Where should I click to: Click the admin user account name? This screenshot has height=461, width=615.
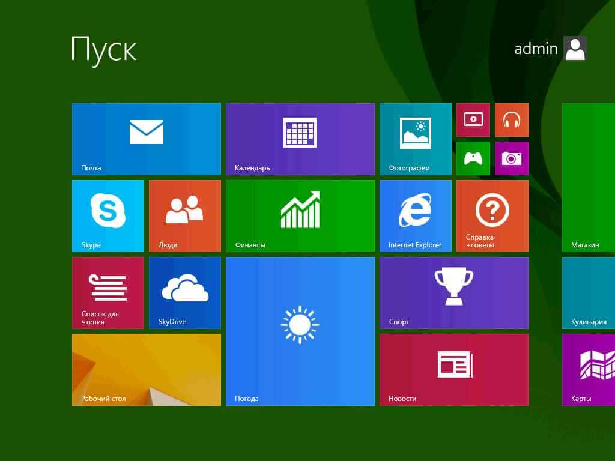click(536, 49)
